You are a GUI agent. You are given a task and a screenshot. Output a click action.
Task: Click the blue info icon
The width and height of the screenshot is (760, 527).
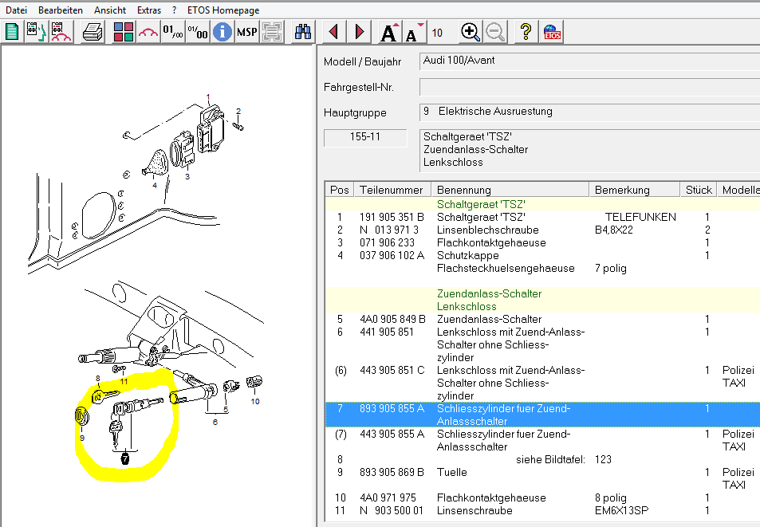tap(222, 32)
